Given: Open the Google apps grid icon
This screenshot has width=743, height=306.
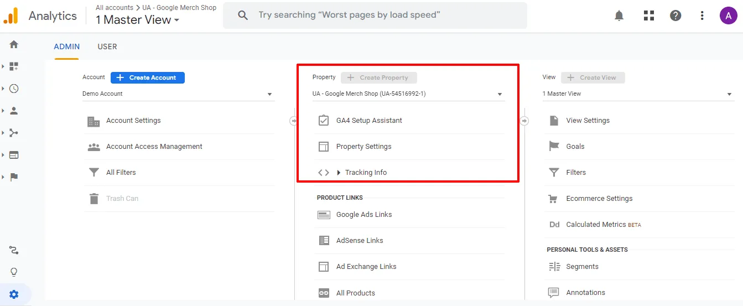Looking at the screenshot, I should (648, 15).
